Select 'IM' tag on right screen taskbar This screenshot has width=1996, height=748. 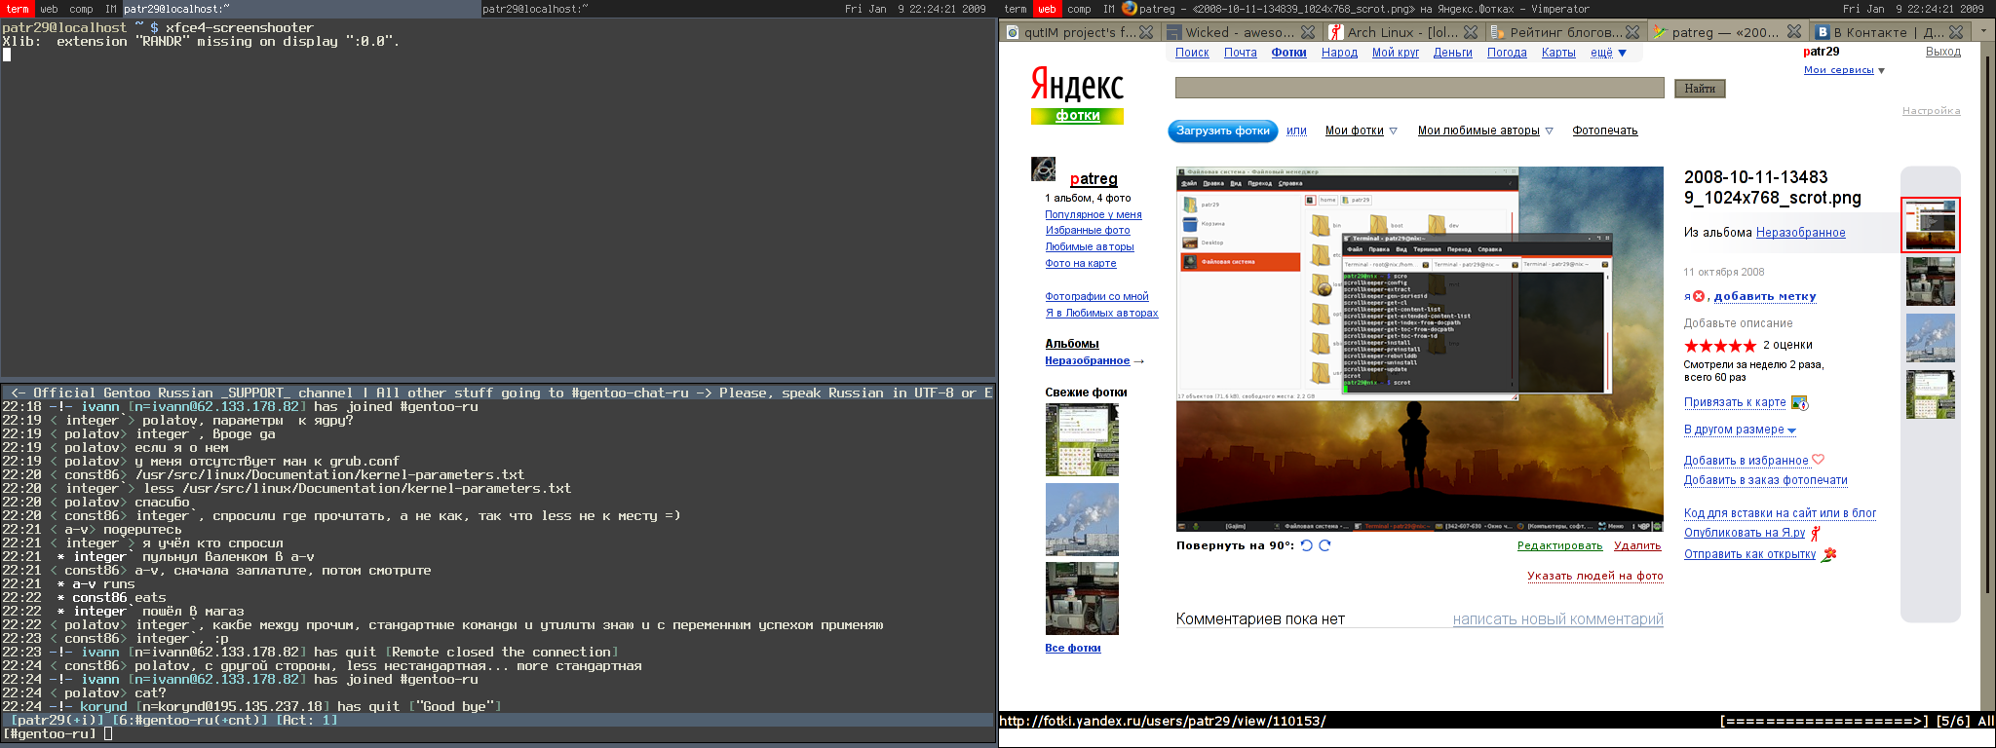(1108, 8)
